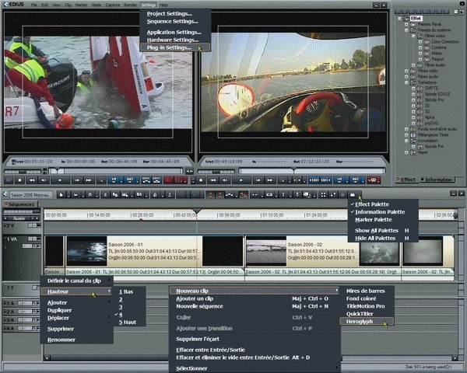This screenshot has height=373, width=467.
Task: Stop playback in the left player
Action: [x=20, y=180]
